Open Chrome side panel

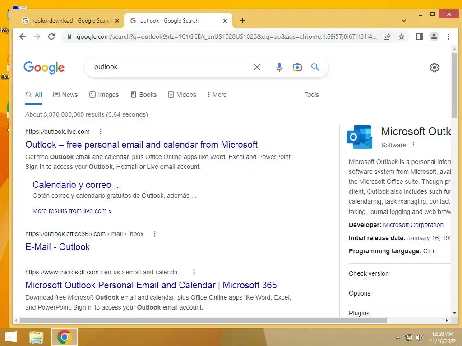(x=420, y=36)
